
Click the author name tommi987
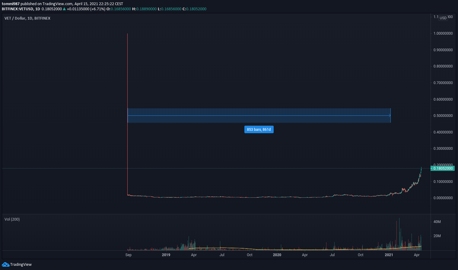[x=11, y=4]
